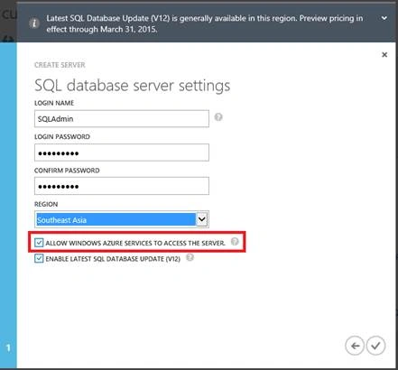Toggle Enable Latest SQL Database Update checkbox
The image size is (398, 370).
[x=39, y=258]
